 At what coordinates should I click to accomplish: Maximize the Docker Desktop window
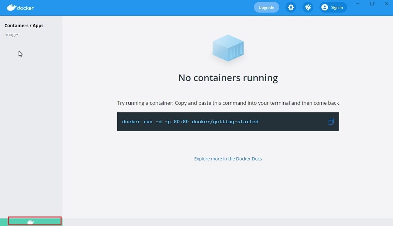click(x=372, y=4)
